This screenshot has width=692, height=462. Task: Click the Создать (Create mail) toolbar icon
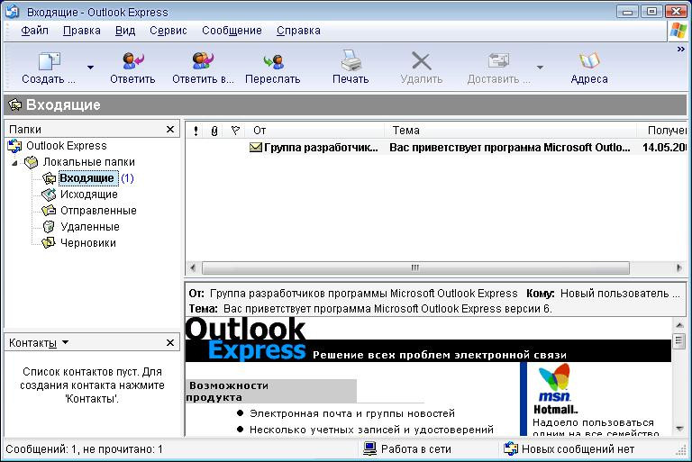point(49,61)
